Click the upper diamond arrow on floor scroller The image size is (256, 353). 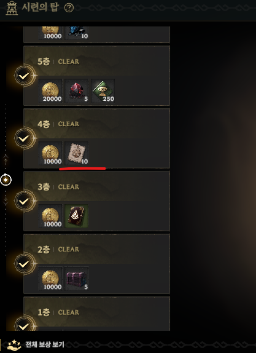(6, 160)
